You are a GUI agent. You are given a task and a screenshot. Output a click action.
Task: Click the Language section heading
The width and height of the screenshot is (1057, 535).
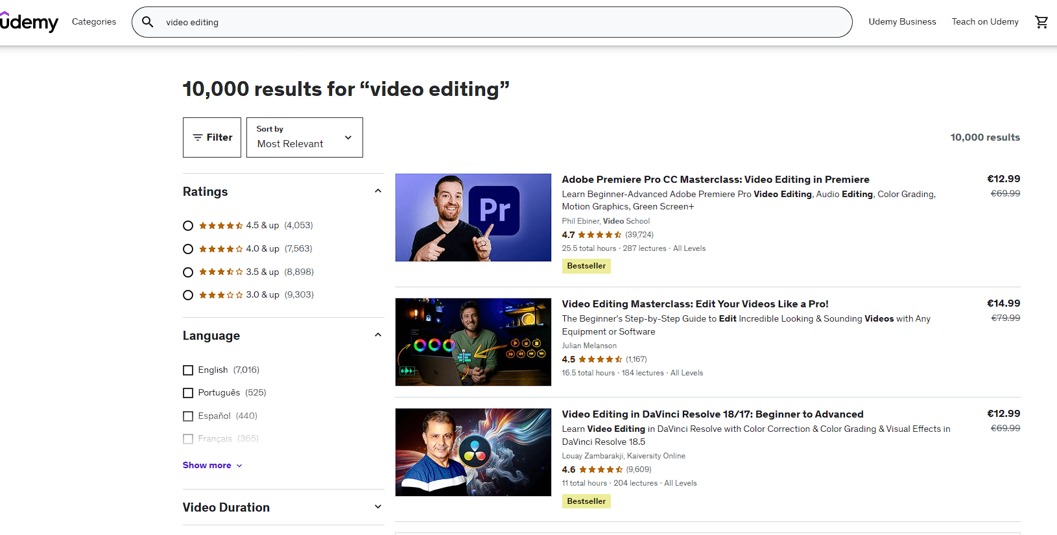click(x=211, y=335)
